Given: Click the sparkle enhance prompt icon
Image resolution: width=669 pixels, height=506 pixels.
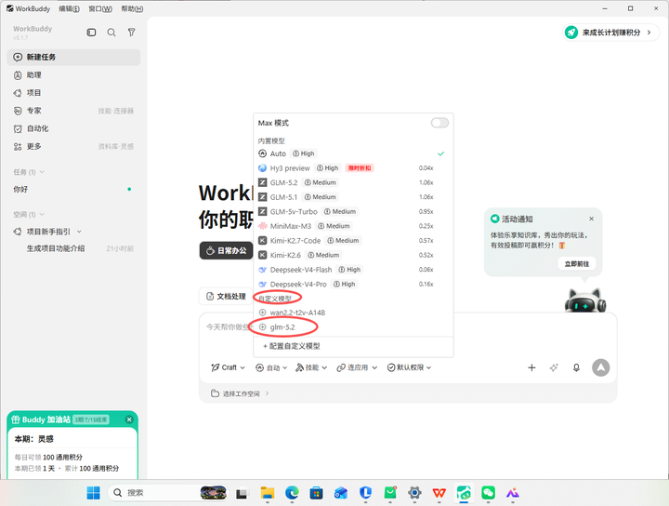Looking at the screenshot, I should click(554, 367).
